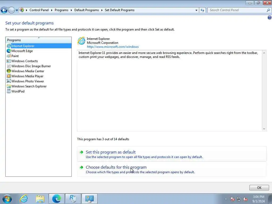Open the http://www.microsoft.com/windows link

[113, 47]
